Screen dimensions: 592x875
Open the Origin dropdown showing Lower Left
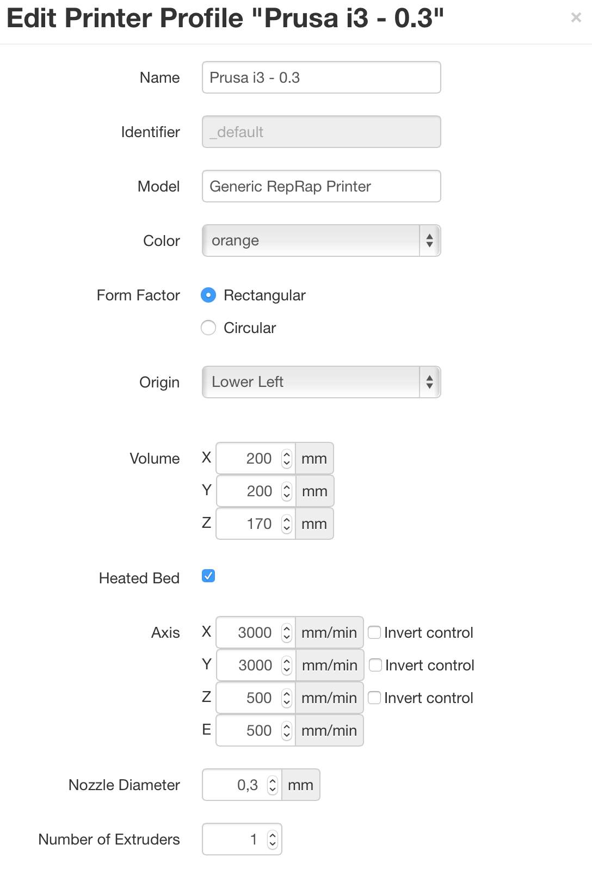pyautogui.click(x=321, y=382)
